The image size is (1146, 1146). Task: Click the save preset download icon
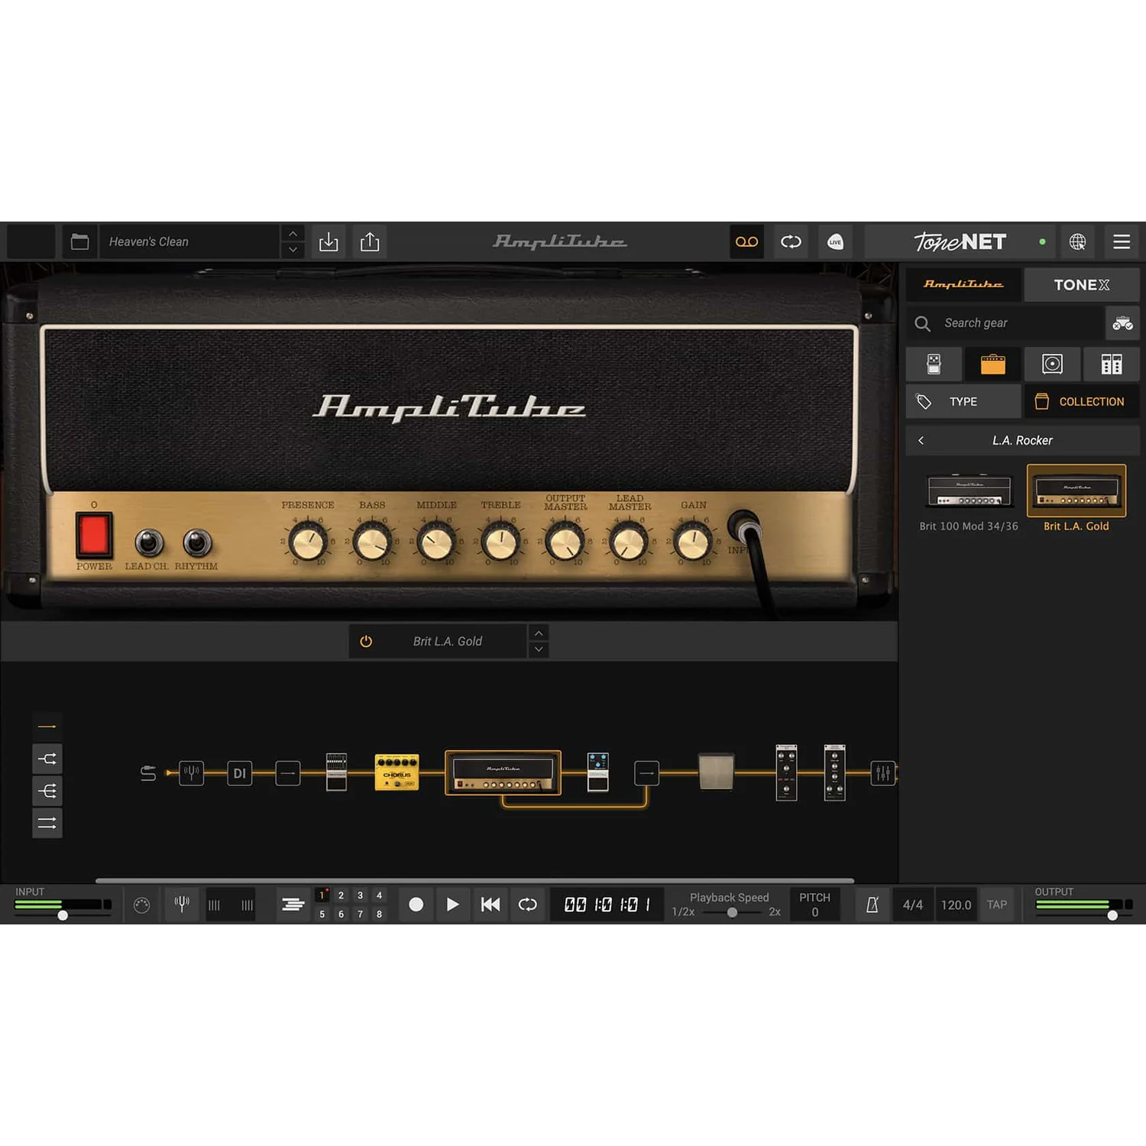tap(329, 242)
